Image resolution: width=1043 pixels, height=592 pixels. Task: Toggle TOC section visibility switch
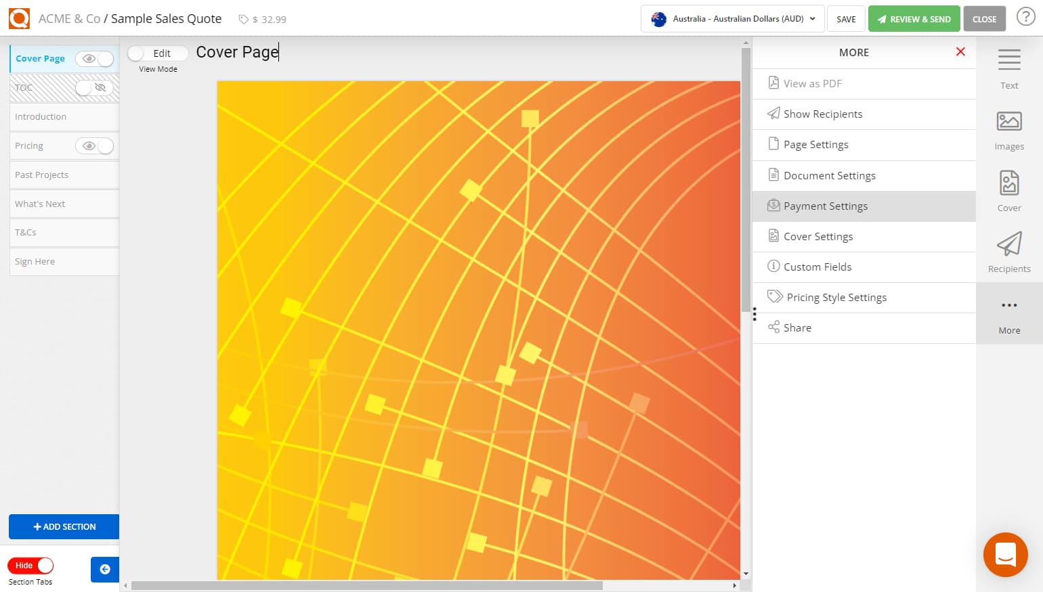click(95, 88)
